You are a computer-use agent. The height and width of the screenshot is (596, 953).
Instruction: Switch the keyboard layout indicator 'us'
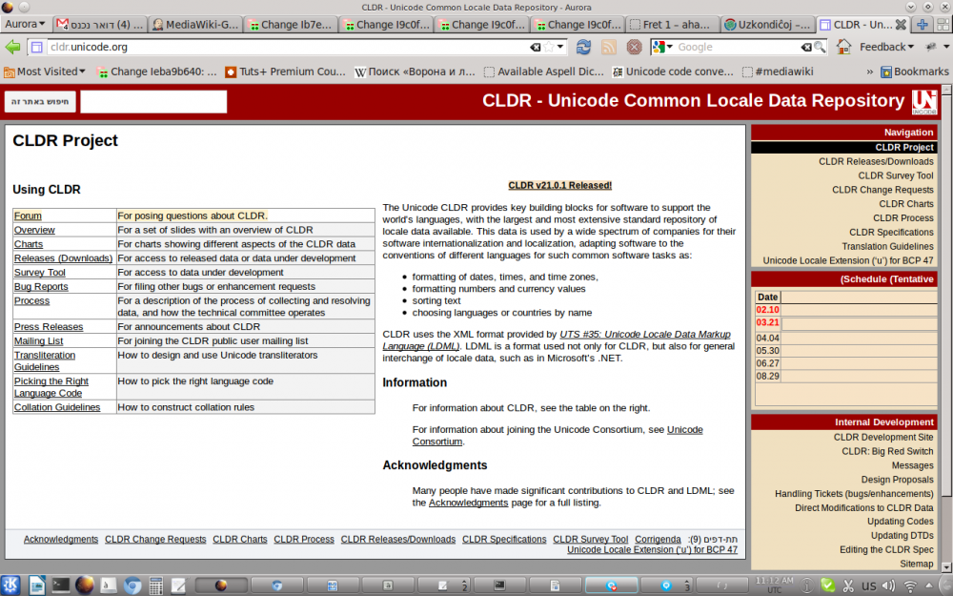coord(868,586)
